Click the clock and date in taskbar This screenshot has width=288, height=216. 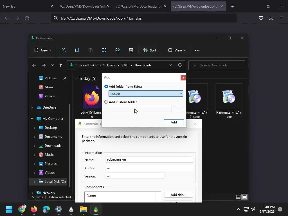(x=267, y=209)
